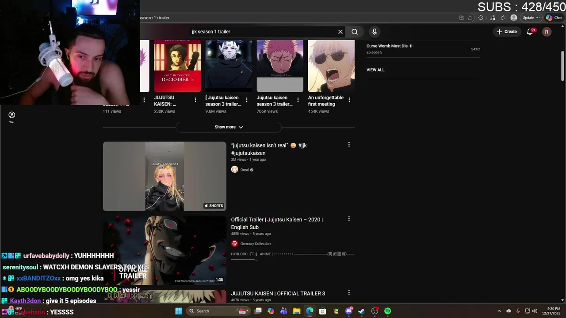Open OBS Studio from taskbar
Image resolution: width=566 pixels, height=318 pixels.
point(375,311)
